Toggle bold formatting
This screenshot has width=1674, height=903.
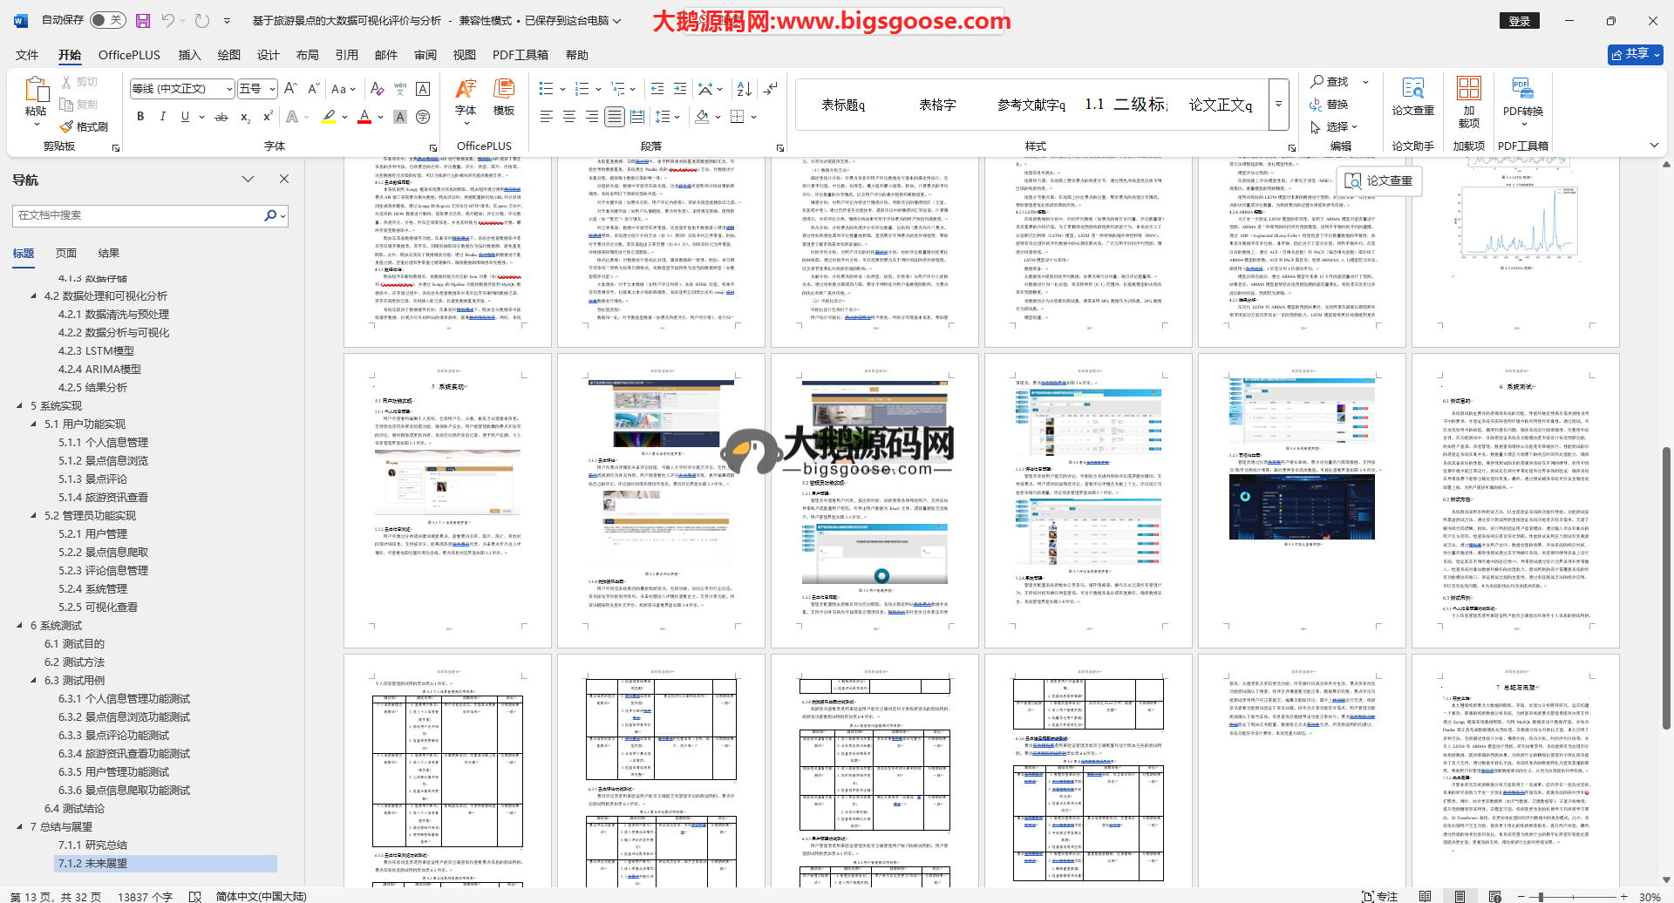(x=140, y=117)
